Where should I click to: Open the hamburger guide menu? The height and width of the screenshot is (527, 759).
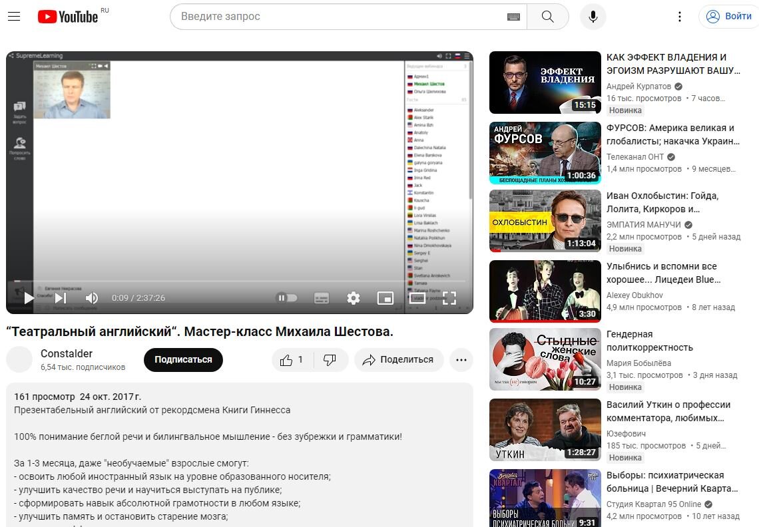coord(14,17)
